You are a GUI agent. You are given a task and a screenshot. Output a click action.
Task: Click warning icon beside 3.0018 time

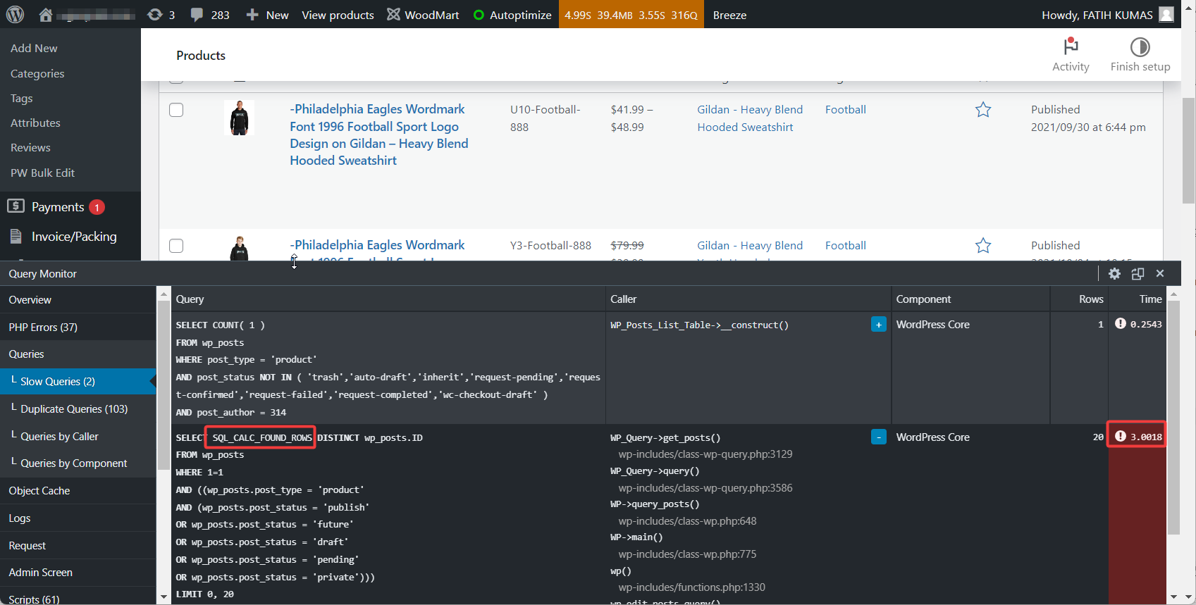(x=1121, y=436)
